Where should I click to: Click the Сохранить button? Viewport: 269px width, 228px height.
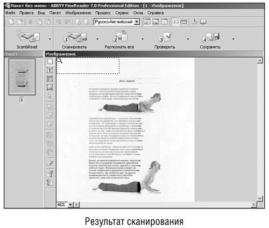210,40
